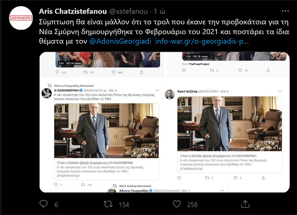
Task: Open the Aris Chatzistefanou profile name
Action: [x=73, y=11]
